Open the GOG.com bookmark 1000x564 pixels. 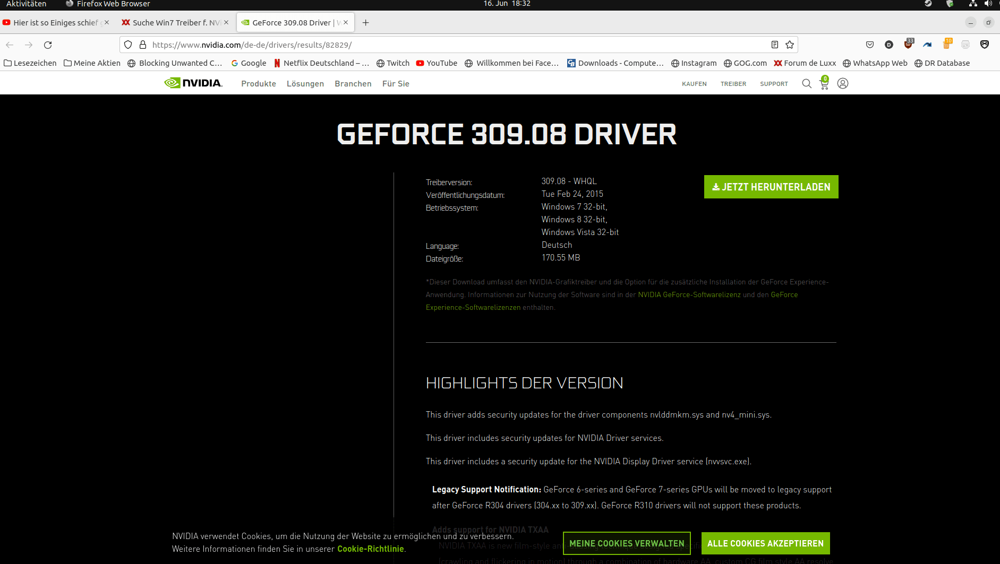[x=745, y=63]
